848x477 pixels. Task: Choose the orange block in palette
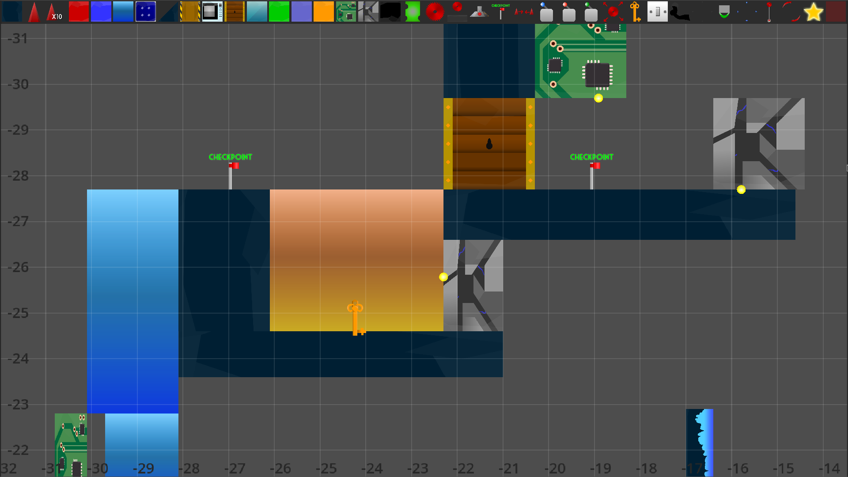tap(323, 12)
